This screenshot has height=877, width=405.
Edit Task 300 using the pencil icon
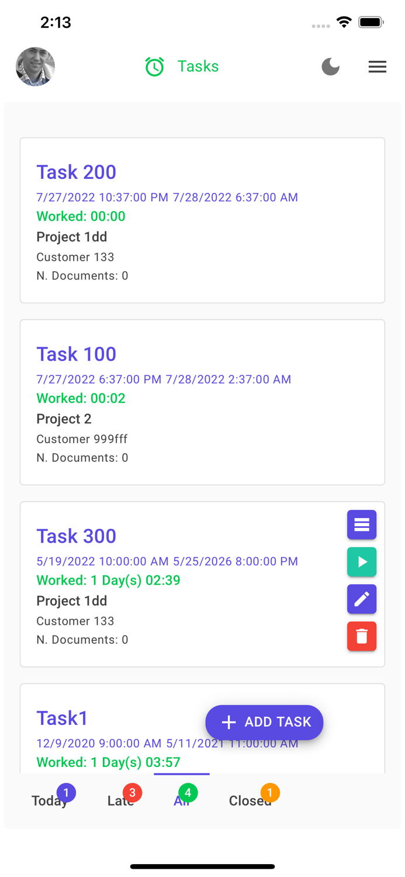click(x=361, y=599)
